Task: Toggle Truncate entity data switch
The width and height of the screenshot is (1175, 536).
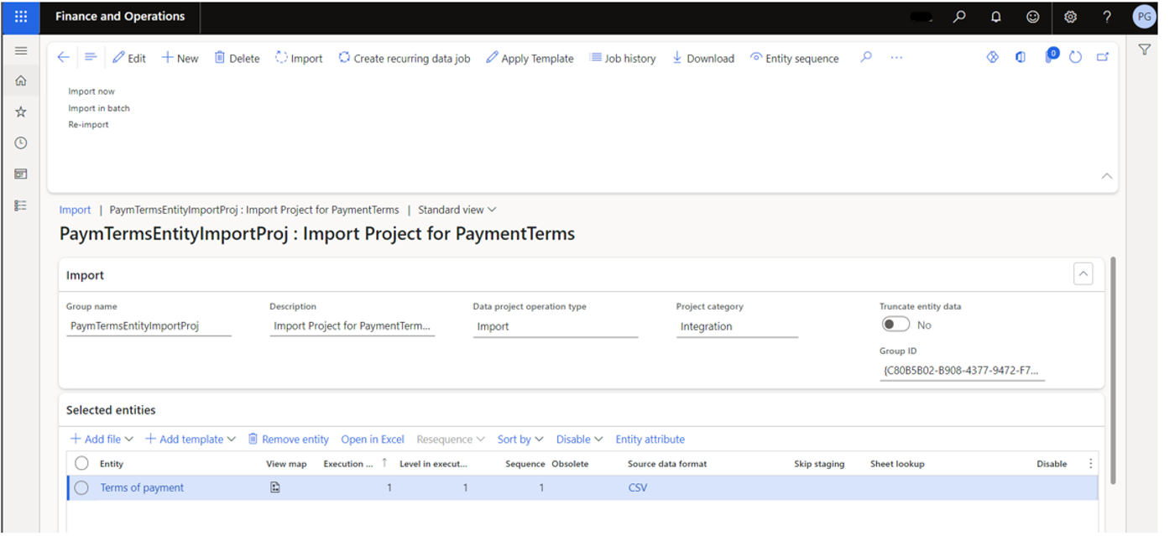Action: click(896, 325)
